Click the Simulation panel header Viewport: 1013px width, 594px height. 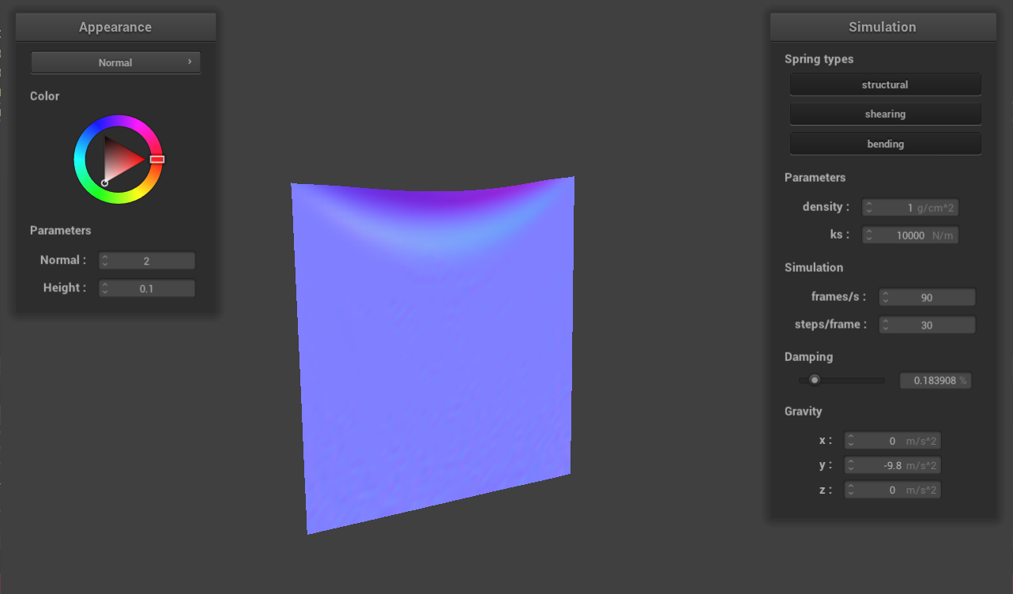883,27
